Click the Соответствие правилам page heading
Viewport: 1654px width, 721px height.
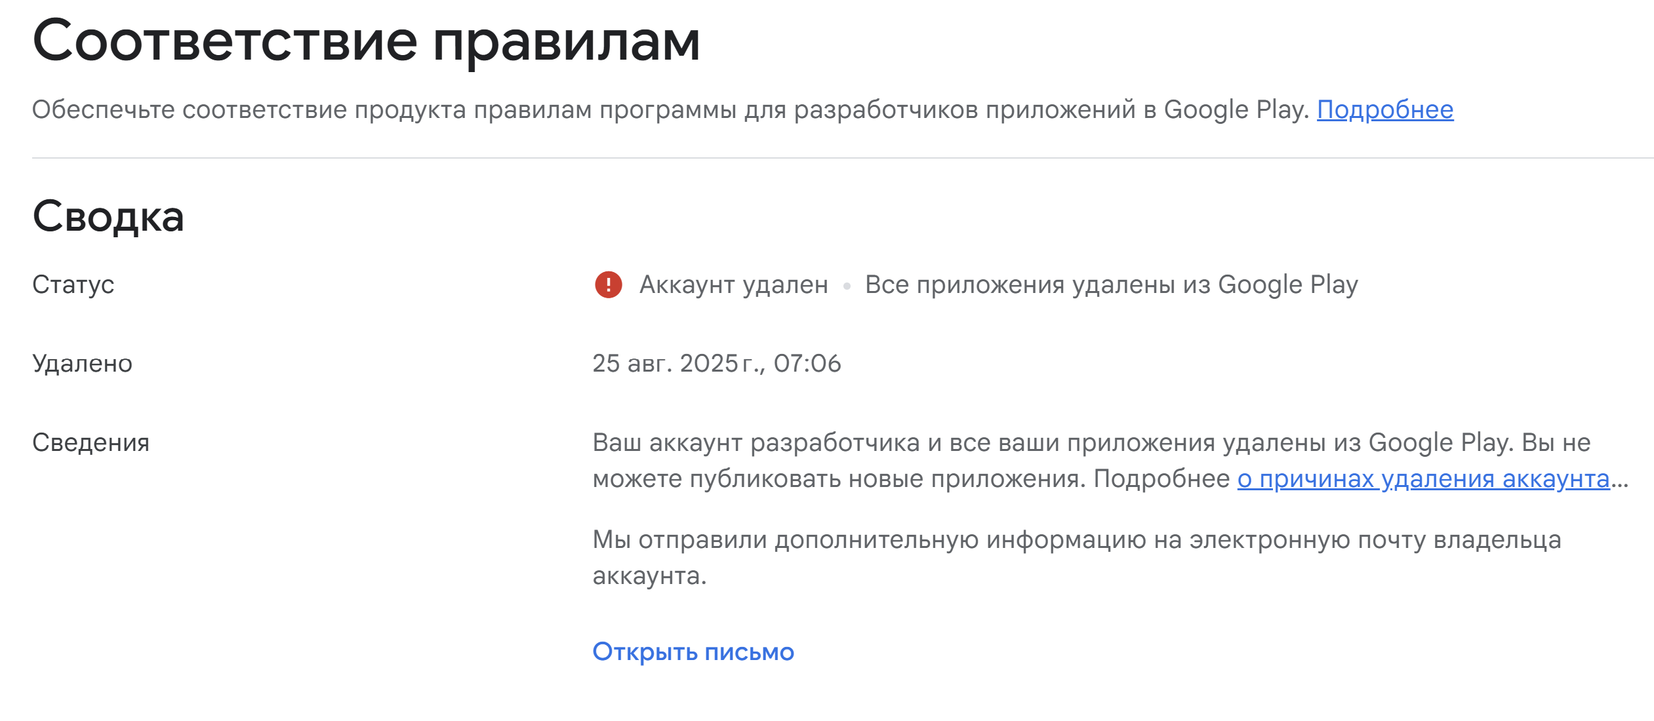pyautogui.click(x=367, y=41)
